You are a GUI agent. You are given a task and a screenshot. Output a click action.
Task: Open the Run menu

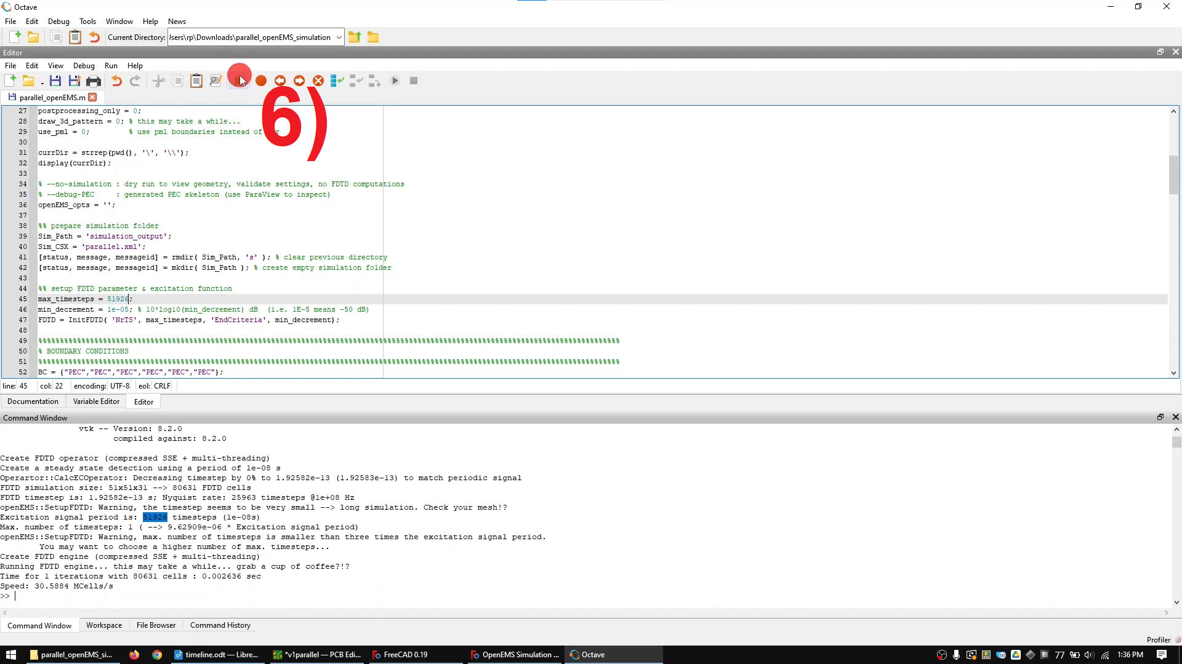click(x=111, y=66)
